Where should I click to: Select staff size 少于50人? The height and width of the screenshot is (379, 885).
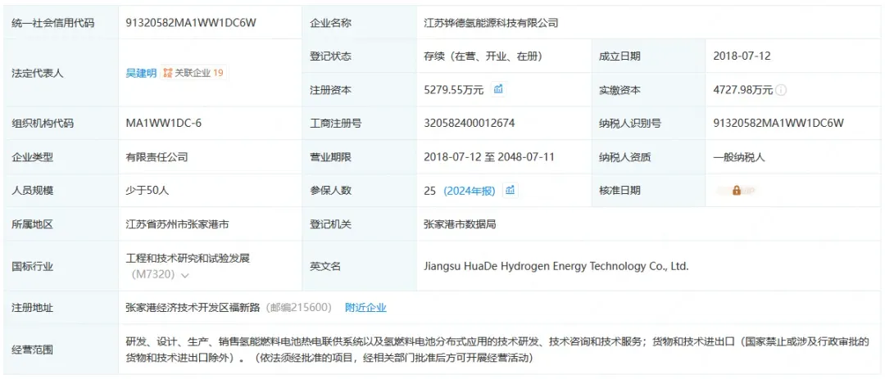(147, 191)
